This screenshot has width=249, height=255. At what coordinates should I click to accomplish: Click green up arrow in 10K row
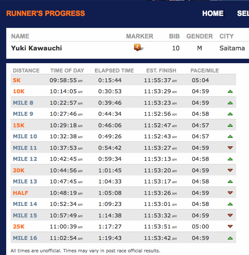230,91
